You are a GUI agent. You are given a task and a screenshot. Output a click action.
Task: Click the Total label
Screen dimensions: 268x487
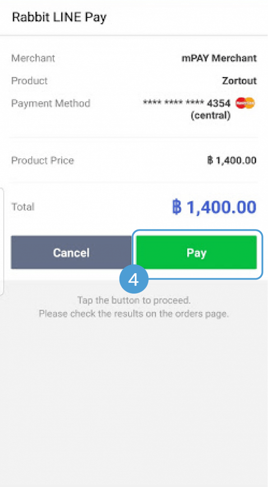tap(23, 207)
